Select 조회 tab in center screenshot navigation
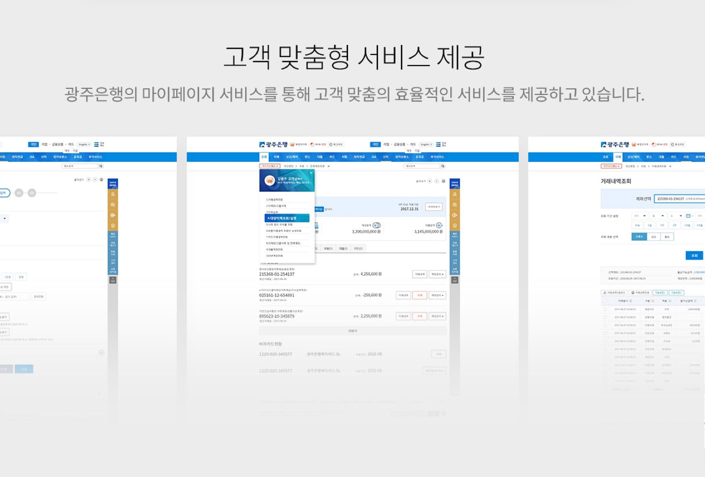This screenshot has width=705, height=477. click(x=264, y=157)
